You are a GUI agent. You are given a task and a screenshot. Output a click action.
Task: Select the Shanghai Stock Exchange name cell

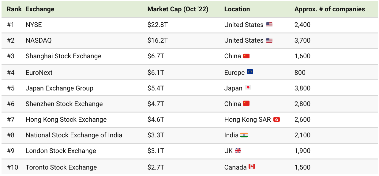pos(63,56)
